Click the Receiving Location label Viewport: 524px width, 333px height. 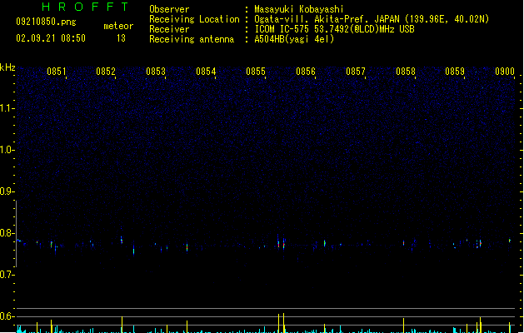tap(194, 19)
